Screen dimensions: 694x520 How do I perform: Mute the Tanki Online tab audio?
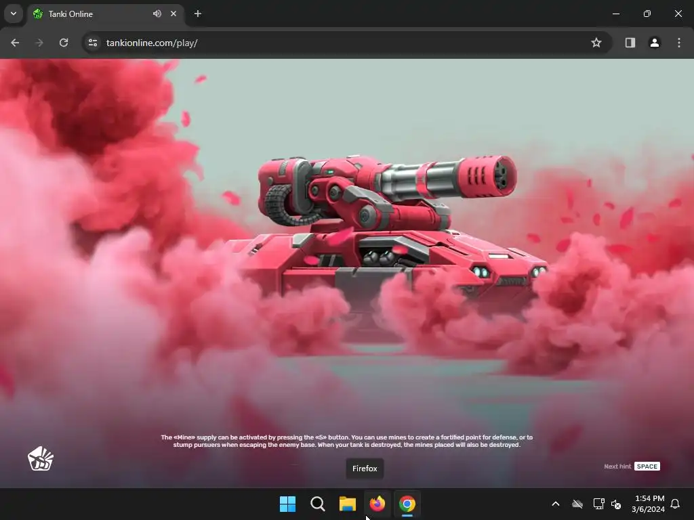(157, 14)
